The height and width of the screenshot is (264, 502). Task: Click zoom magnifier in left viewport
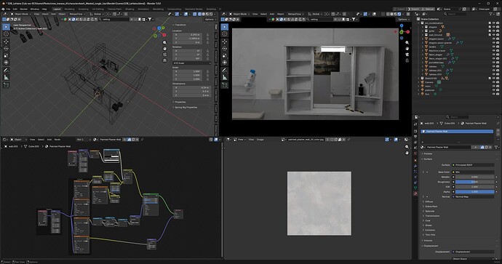[x=165, y=43]
